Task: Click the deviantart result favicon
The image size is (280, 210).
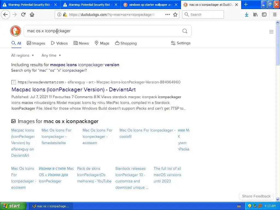Action: click(14, 82)
